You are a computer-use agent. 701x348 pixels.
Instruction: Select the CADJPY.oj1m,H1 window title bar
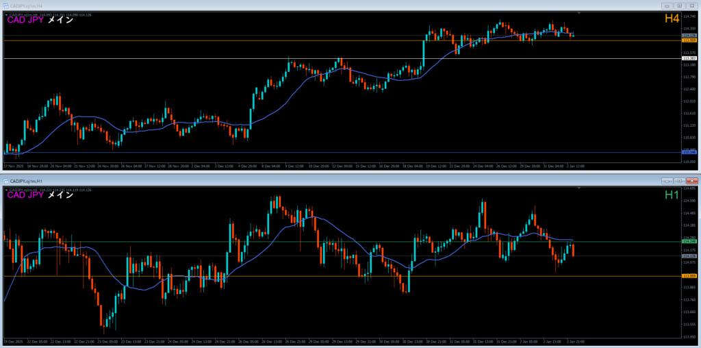coord(274,180)
